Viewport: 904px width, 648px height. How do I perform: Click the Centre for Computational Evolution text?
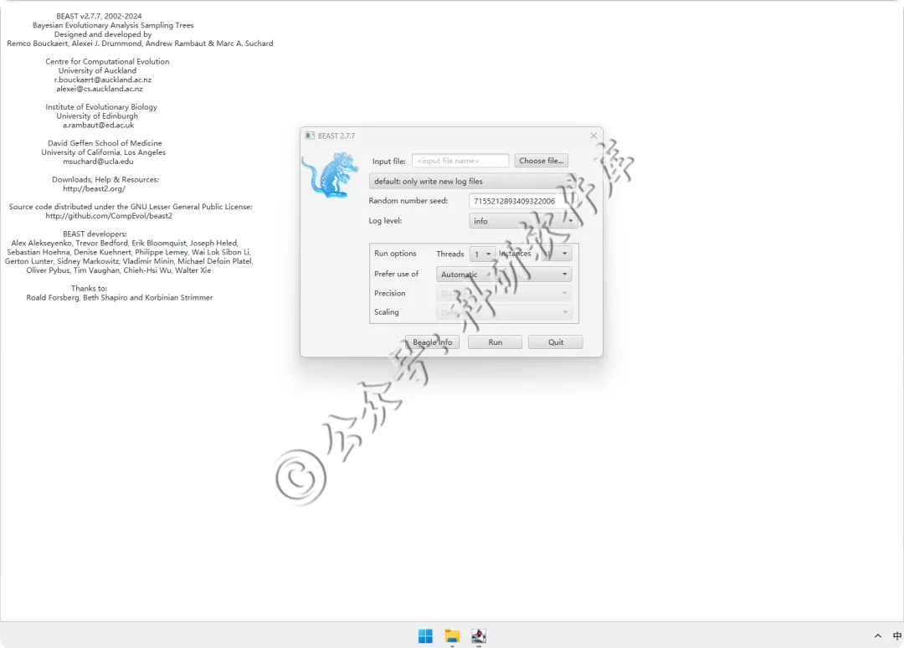[107, 61]
